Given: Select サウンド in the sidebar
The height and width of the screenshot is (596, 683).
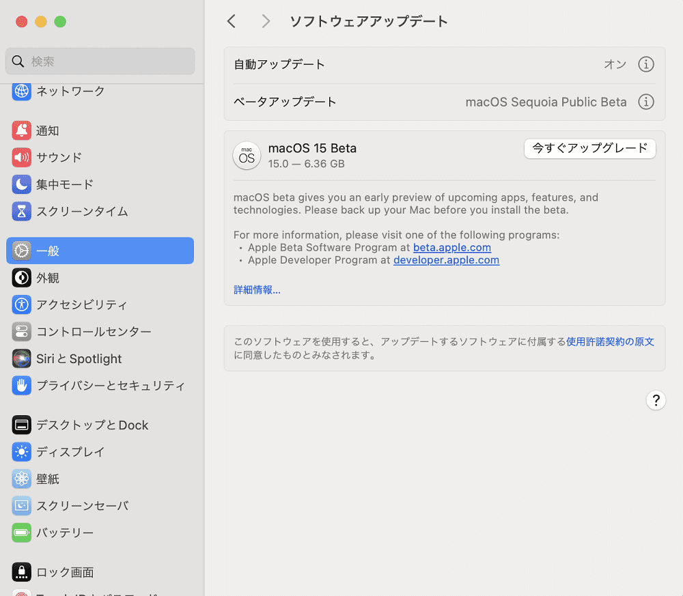Looking at the screenshot, I should coord(100,157).
